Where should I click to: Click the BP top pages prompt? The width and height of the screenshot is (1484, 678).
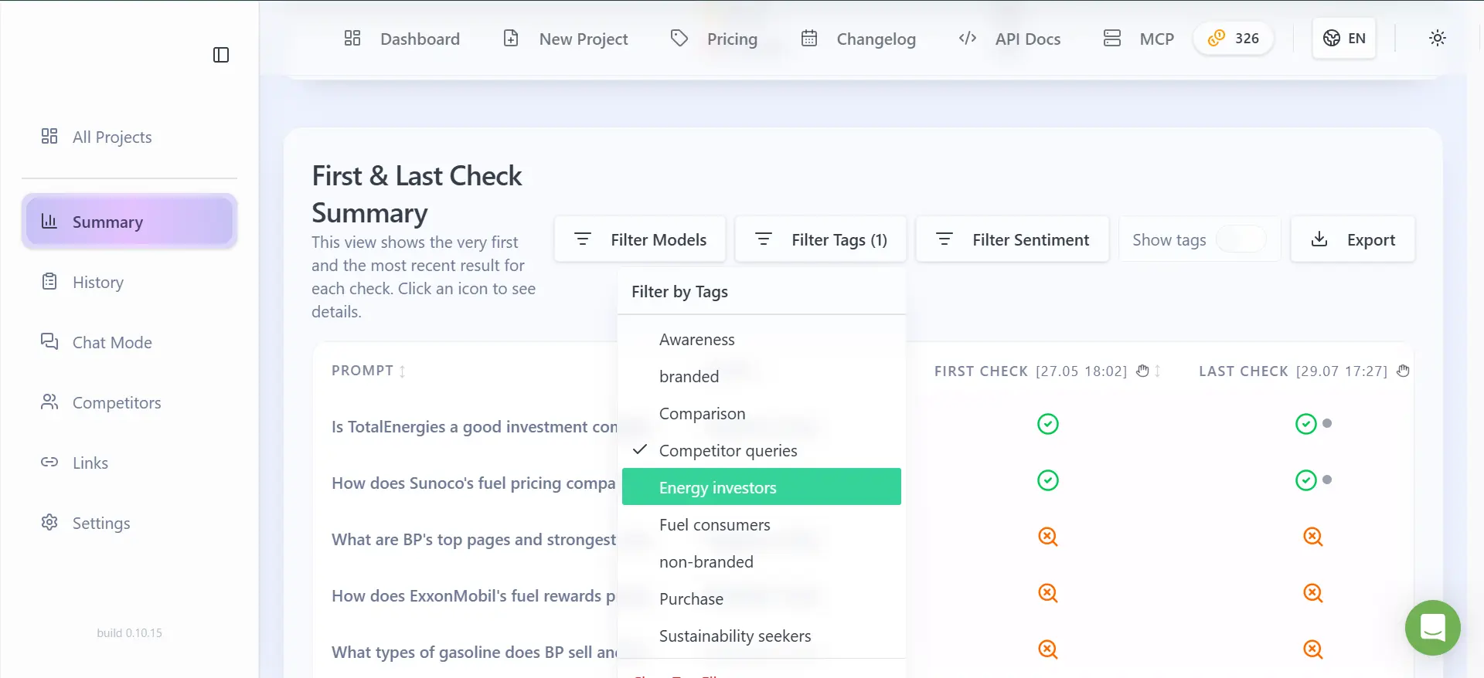click(x=474, y=540)
